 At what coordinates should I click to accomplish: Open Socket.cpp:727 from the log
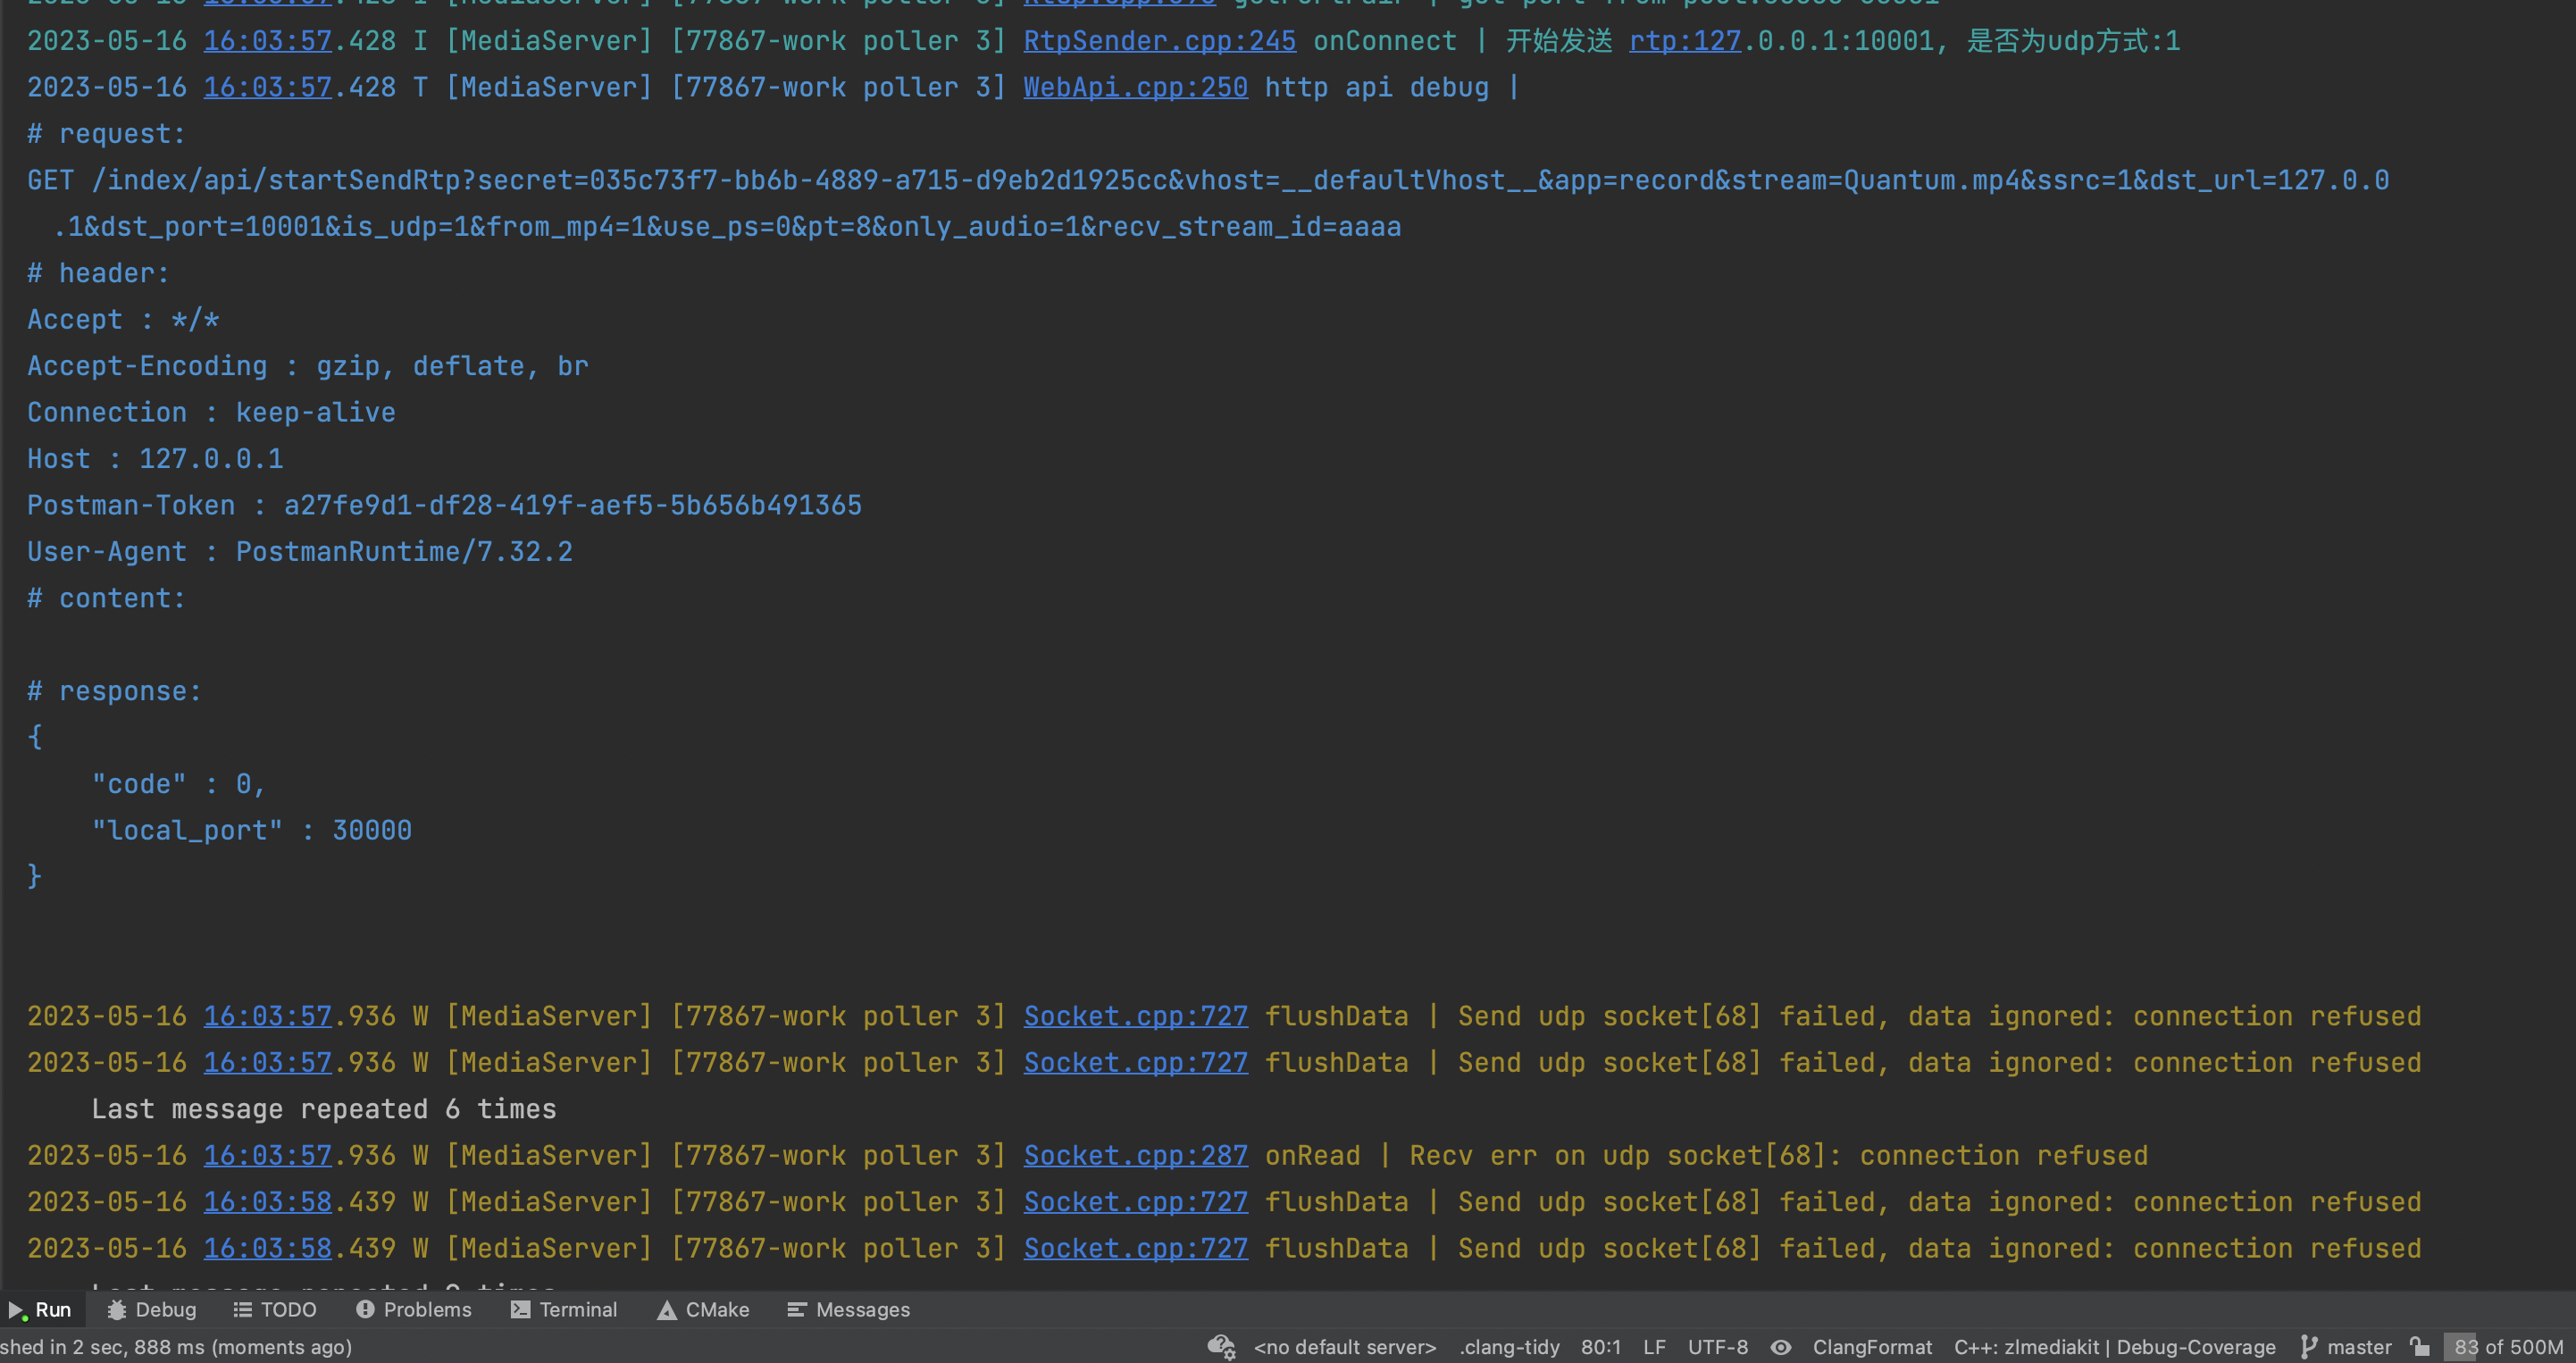point(1134,1016)
